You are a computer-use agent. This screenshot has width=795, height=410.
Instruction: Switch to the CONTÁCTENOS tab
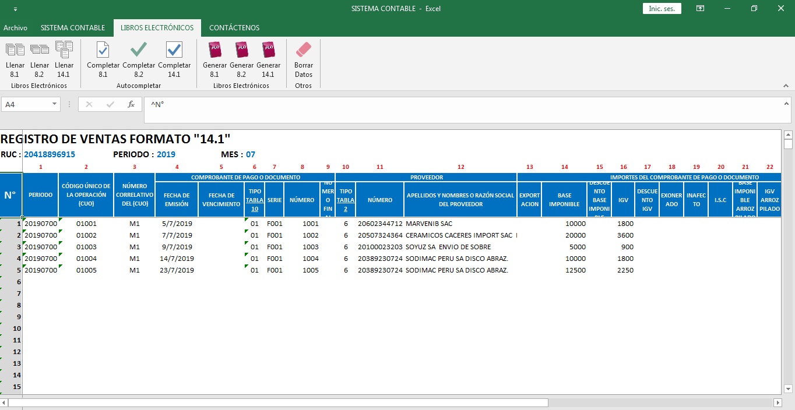coord(235,27)
